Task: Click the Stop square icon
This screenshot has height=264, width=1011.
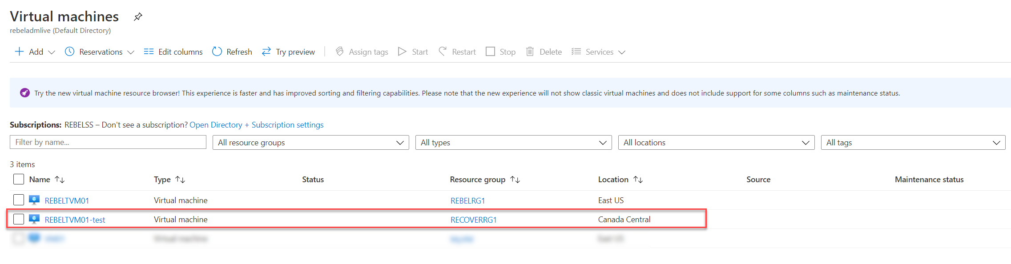Action: pyautogui.click(x=490, y=52)
